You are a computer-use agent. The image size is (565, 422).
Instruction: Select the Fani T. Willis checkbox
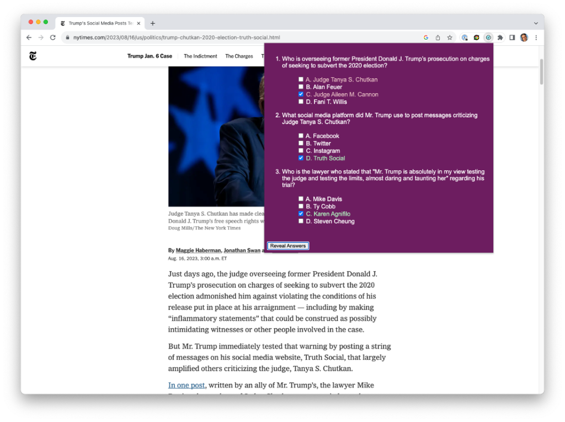[x=301, y=102]
